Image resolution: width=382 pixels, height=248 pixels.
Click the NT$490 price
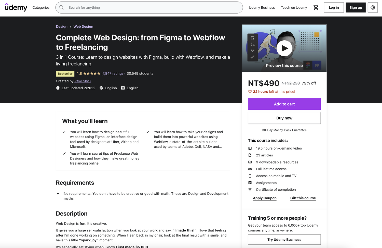(264, 83)
